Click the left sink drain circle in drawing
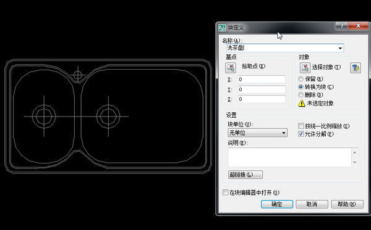This screenshot has width=371, height=230. click(x=44, y=117)
